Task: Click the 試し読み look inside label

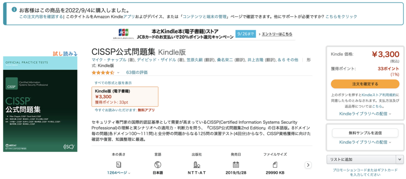Action: [65, 54]
